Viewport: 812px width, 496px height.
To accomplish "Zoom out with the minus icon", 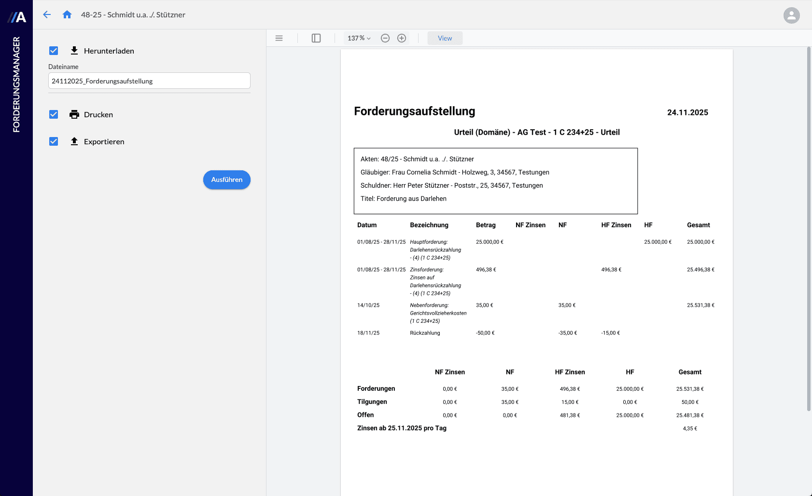I will [x=385, y=38].
